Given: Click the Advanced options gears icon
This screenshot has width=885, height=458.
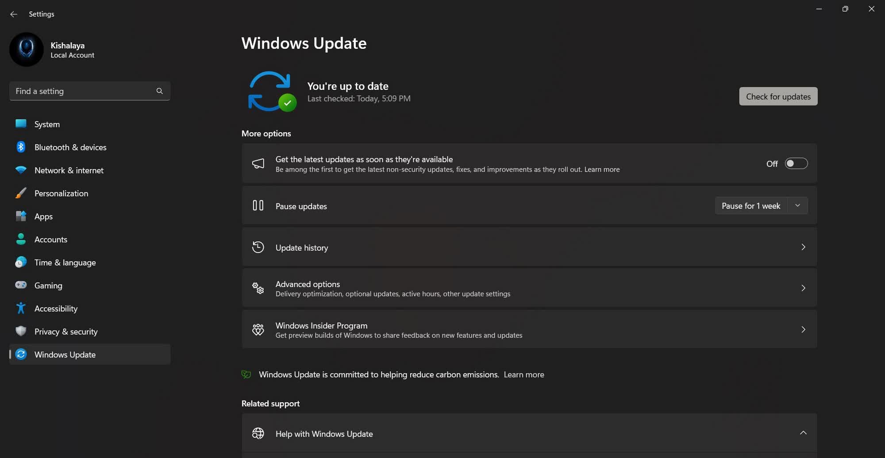Looking at the screenshot, I should coord(258,288).
